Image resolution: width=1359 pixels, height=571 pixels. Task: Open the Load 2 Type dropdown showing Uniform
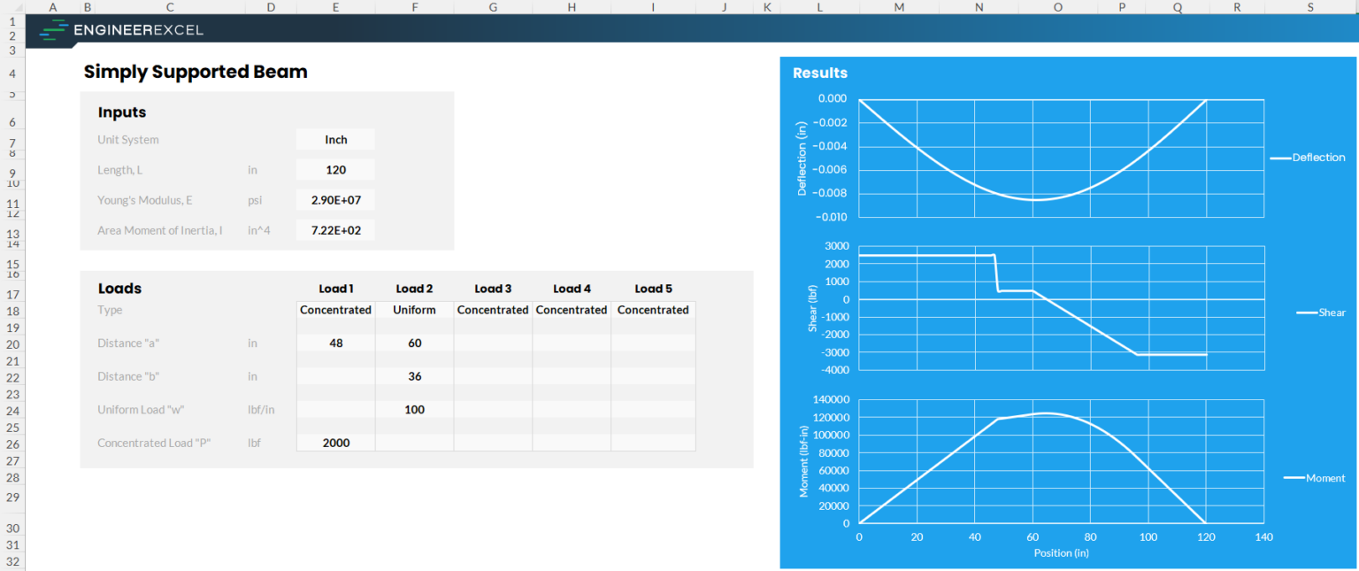[414, 310]
